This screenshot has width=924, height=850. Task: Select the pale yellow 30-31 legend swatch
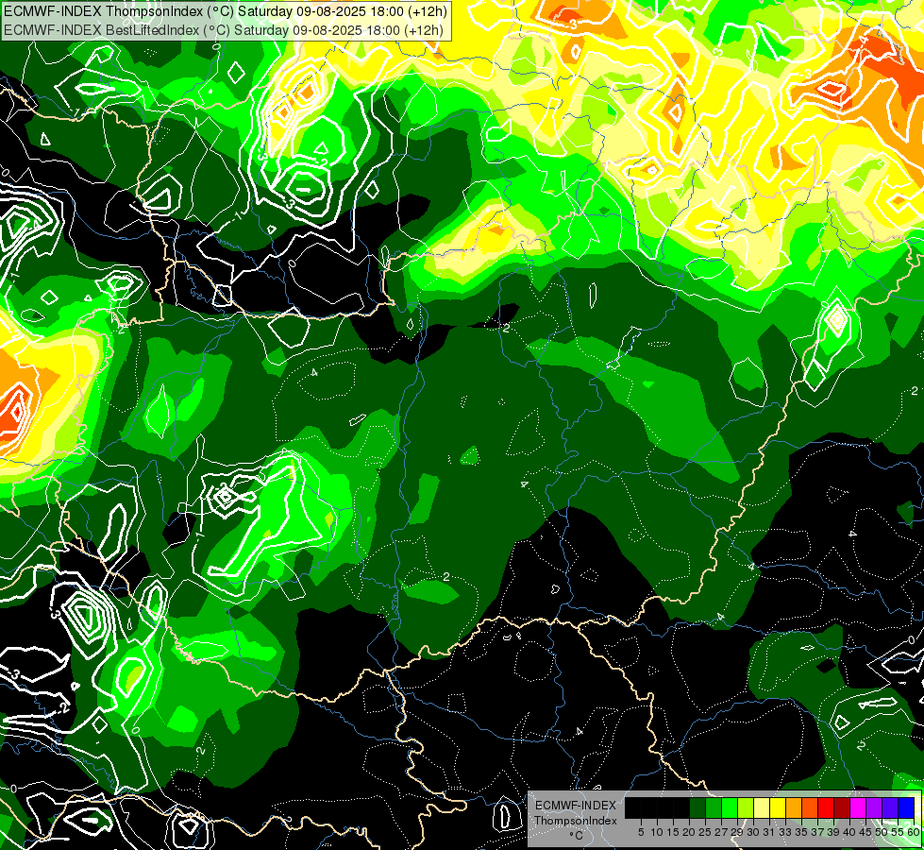tap(762, 807)
